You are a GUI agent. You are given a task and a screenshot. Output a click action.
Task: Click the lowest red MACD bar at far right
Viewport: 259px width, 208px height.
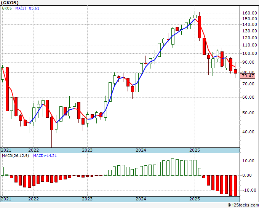[235, 186]
